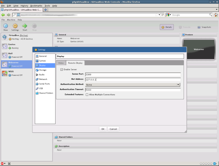Check Allow Multiple Connections
219x166 pixels.
click(x=87, y=94)
